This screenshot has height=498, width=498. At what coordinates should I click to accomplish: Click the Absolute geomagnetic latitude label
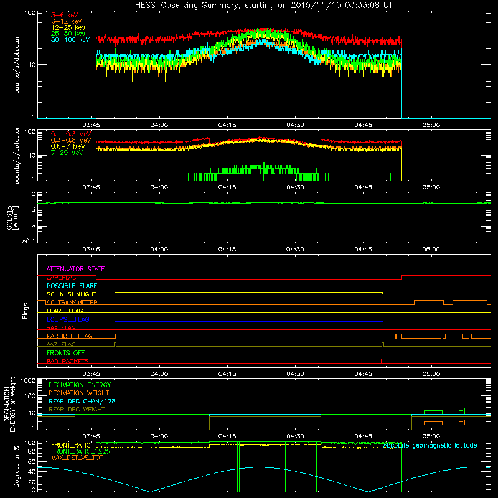coord(430,446)
